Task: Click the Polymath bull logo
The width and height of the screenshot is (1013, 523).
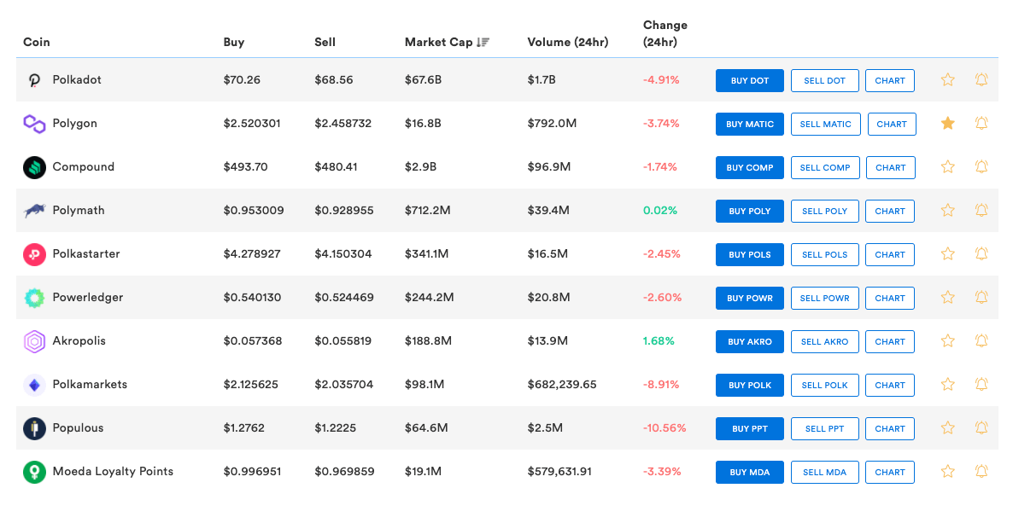Action: click(34, 211)
